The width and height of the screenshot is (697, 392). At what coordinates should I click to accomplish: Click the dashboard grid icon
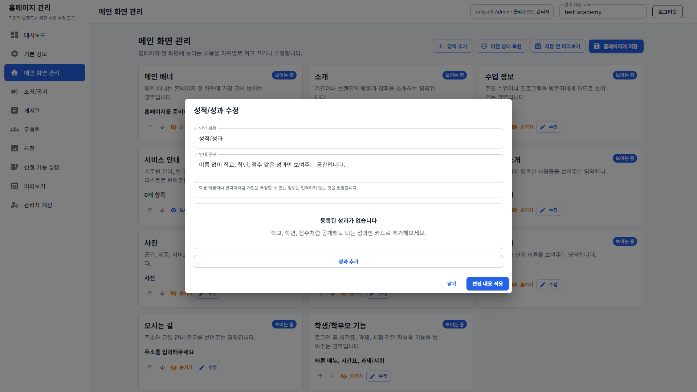[x=15, y=35]
